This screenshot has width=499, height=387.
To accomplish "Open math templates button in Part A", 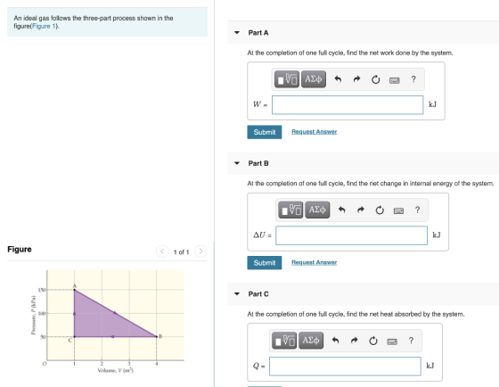I will pyautogui.click(x=286, y=79).
